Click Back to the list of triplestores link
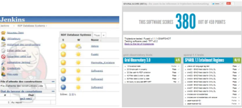The image size is (242, 108). point(139,44)
